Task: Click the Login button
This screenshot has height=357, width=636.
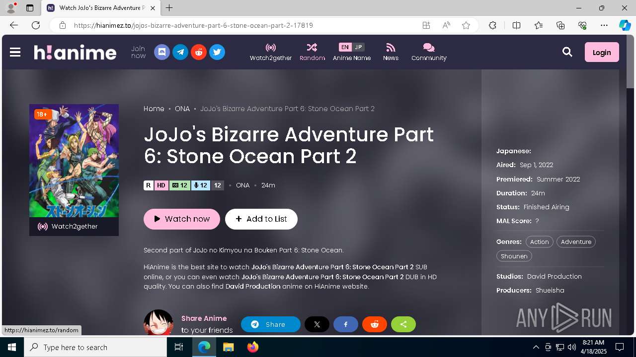Action: 602,52
